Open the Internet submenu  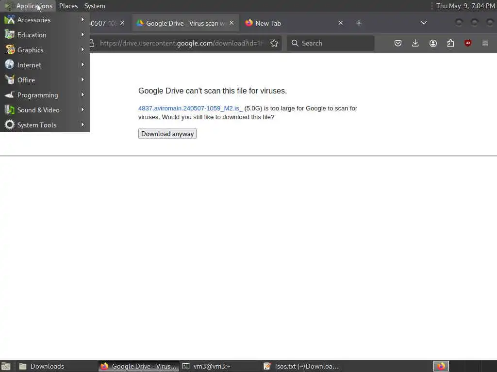tap(45, 65)
